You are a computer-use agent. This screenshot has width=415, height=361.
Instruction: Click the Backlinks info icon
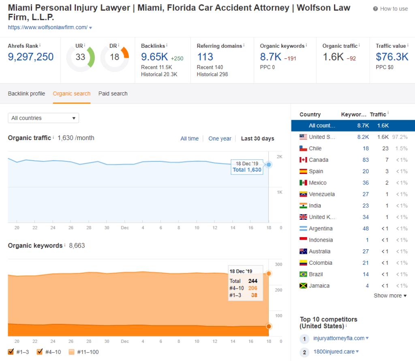click(167, 45)
